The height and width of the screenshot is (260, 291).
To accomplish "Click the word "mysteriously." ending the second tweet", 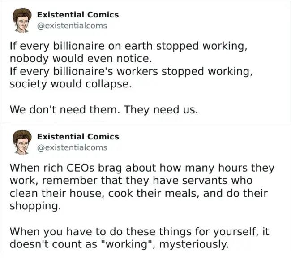I will [199, 245].
